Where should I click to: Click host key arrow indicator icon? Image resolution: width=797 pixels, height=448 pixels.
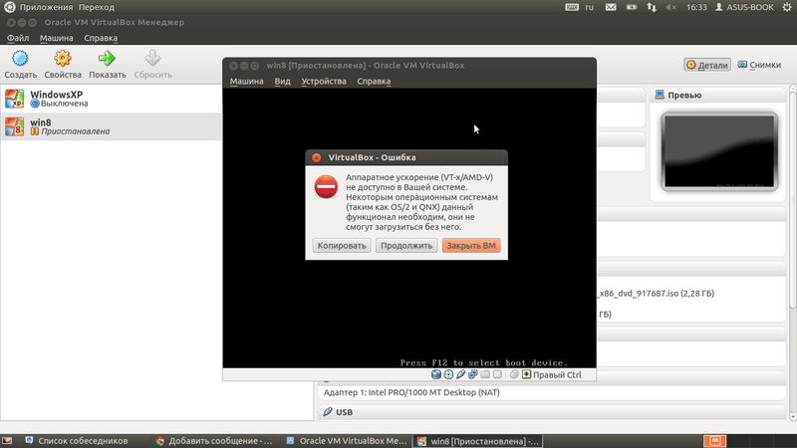pyautogui.click(x=527, y=375)
